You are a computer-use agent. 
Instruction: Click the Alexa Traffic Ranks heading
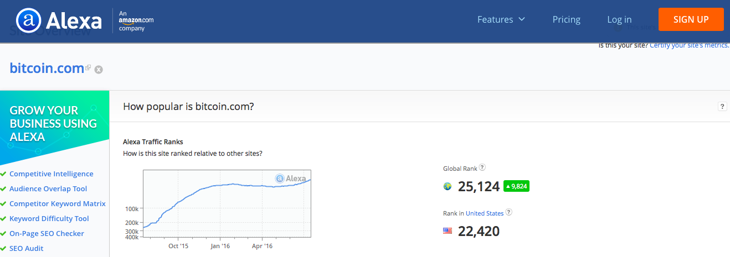pyautogui.click(x=153, y=141)
